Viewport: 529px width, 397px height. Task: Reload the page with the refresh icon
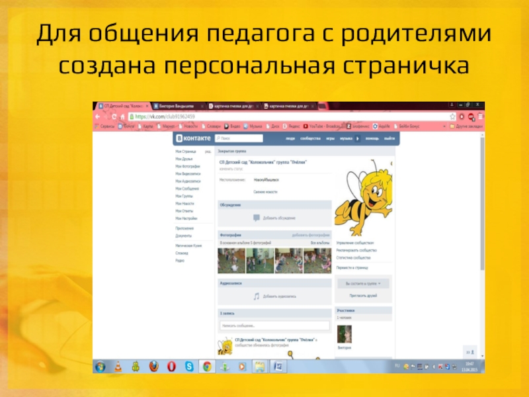pos(114,117)
